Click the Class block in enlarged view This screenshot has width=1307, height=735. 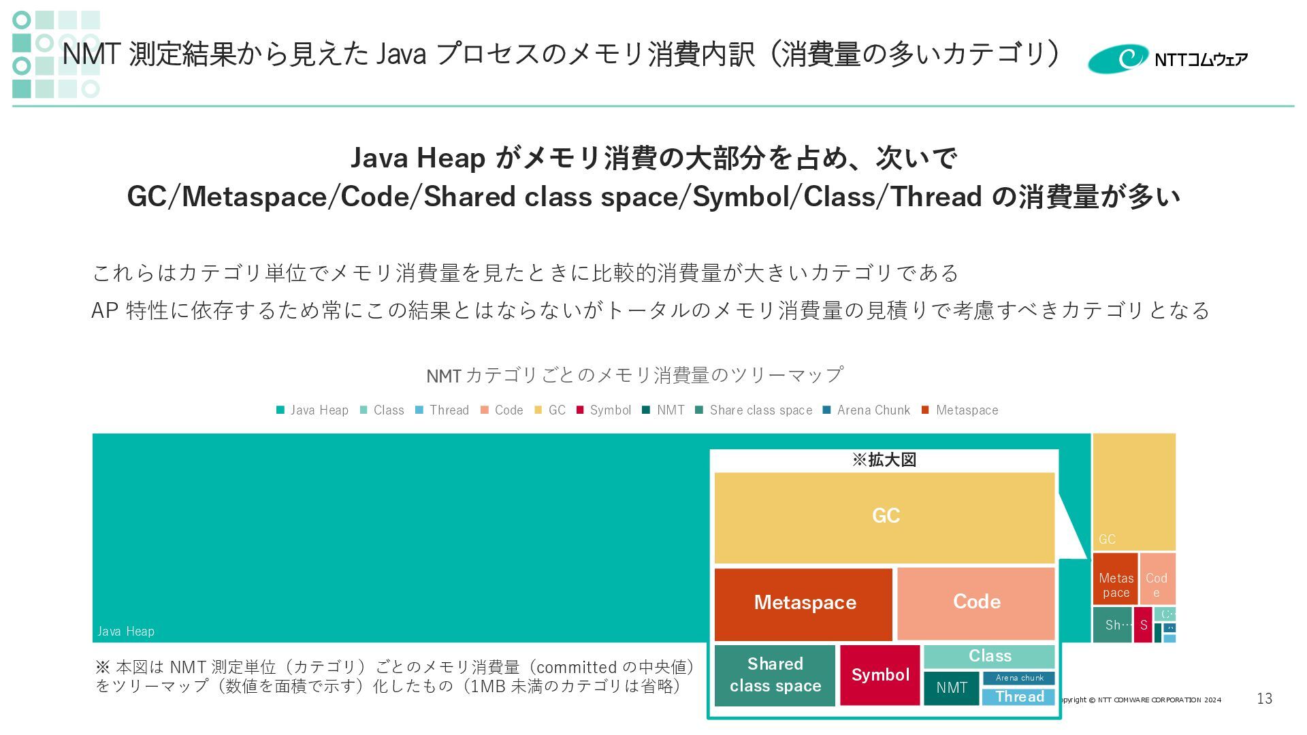point(989,656)
